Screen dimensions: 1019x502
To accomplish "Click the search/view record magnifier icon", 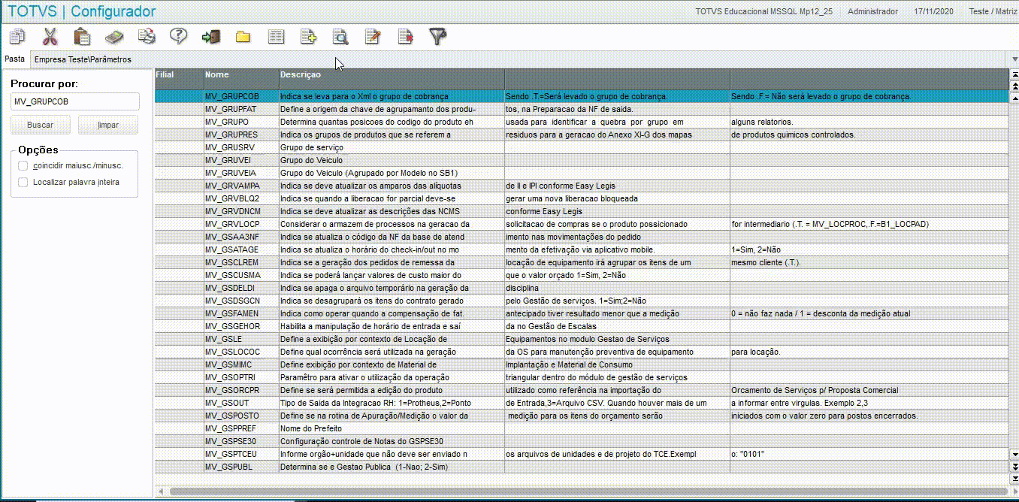I will tap(340, 35).
